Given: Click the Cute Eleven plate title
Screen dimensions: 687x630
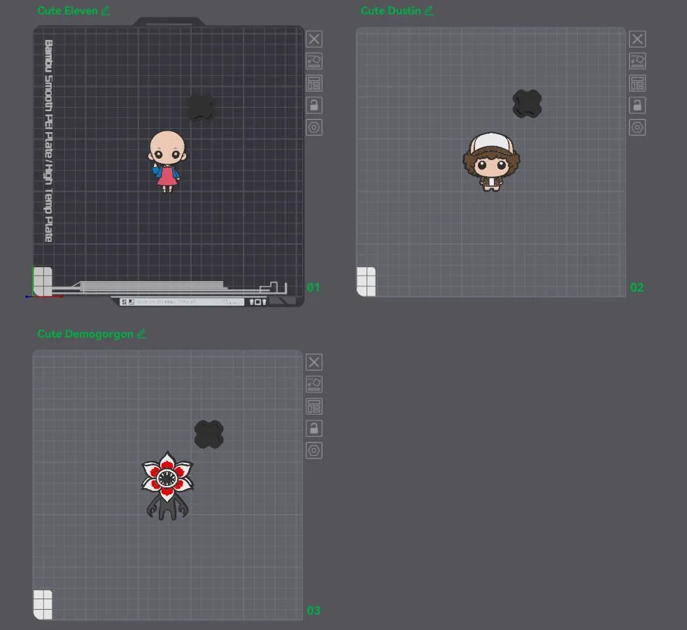Looking at the screenshot, I should pos(67,10).
